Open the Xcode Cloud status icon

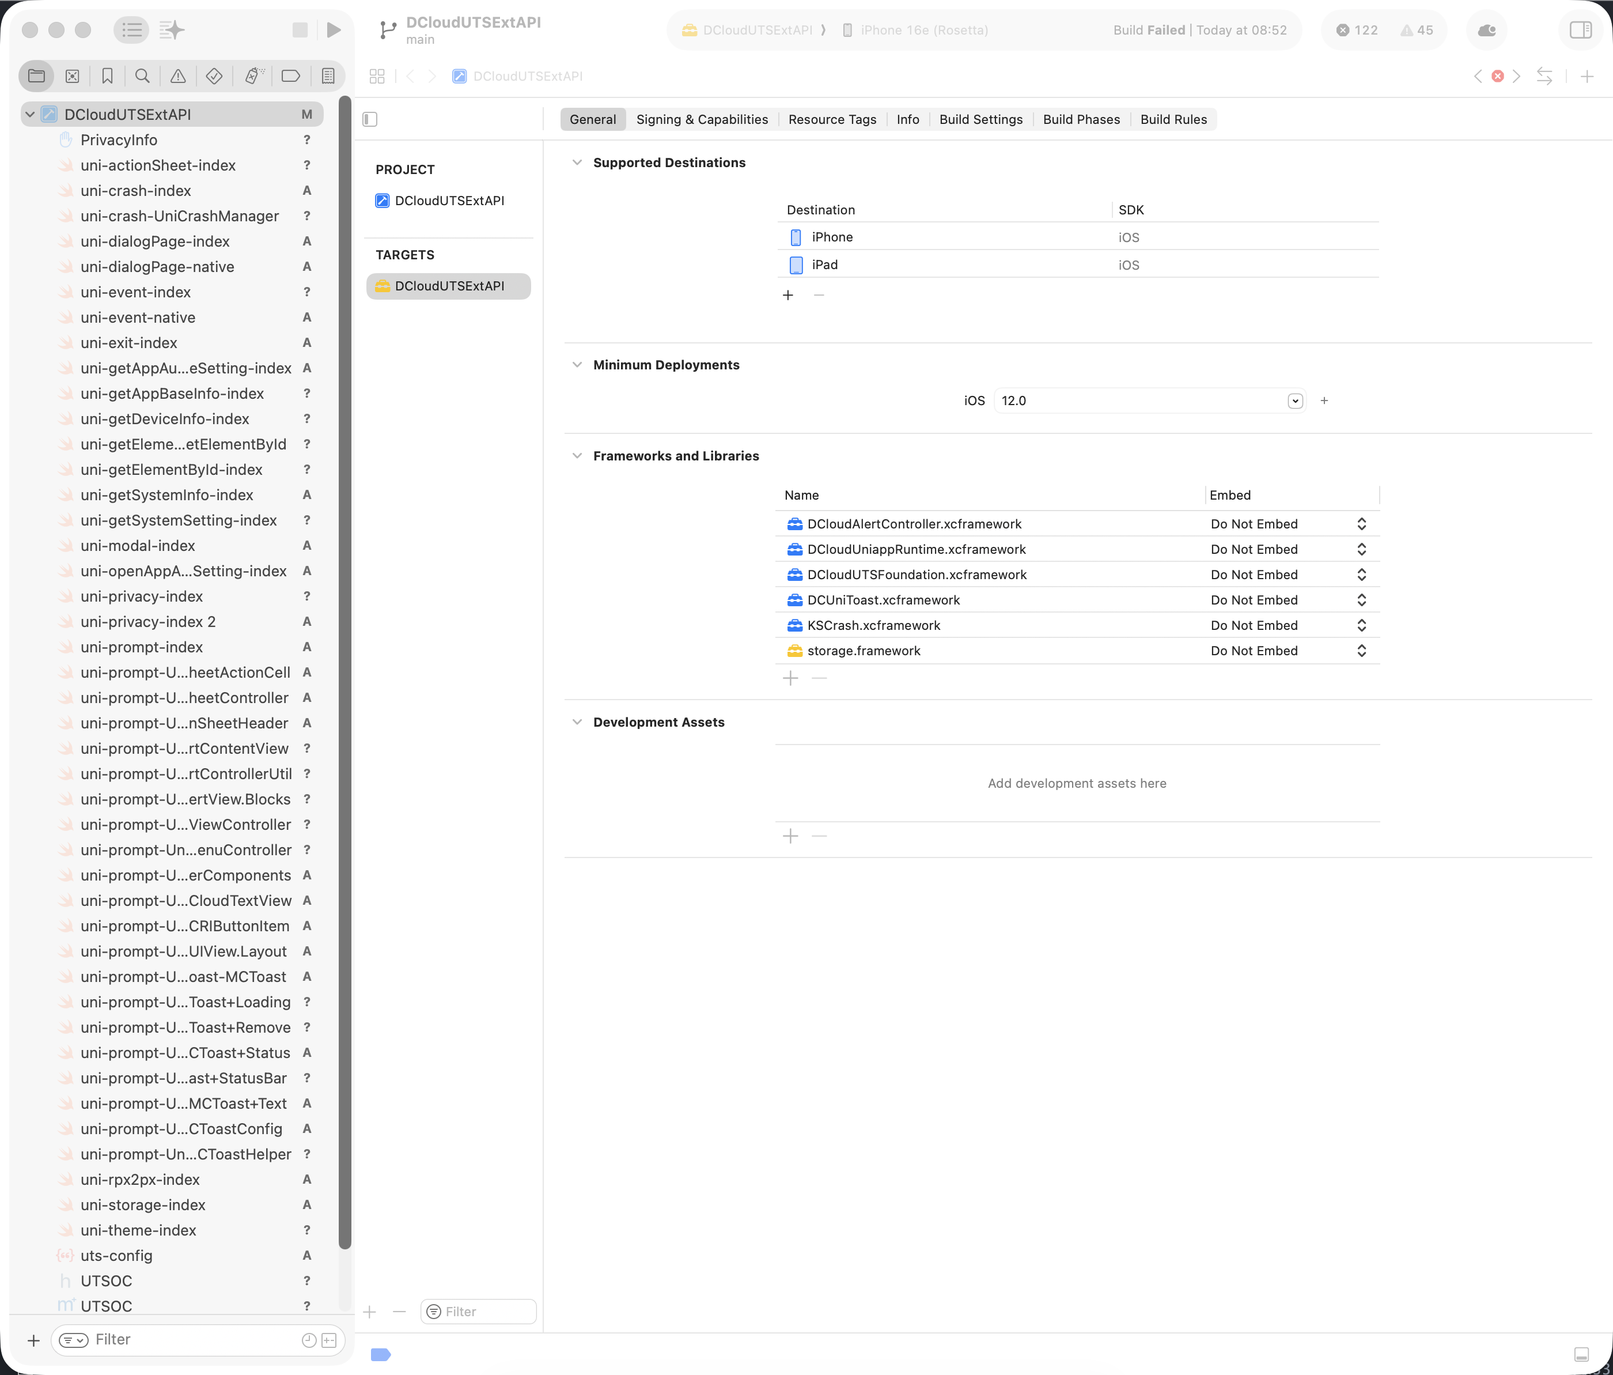1486,29
